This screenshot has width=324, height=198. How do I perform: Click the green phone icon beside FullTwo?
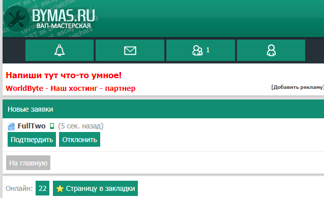click(52, 126)
